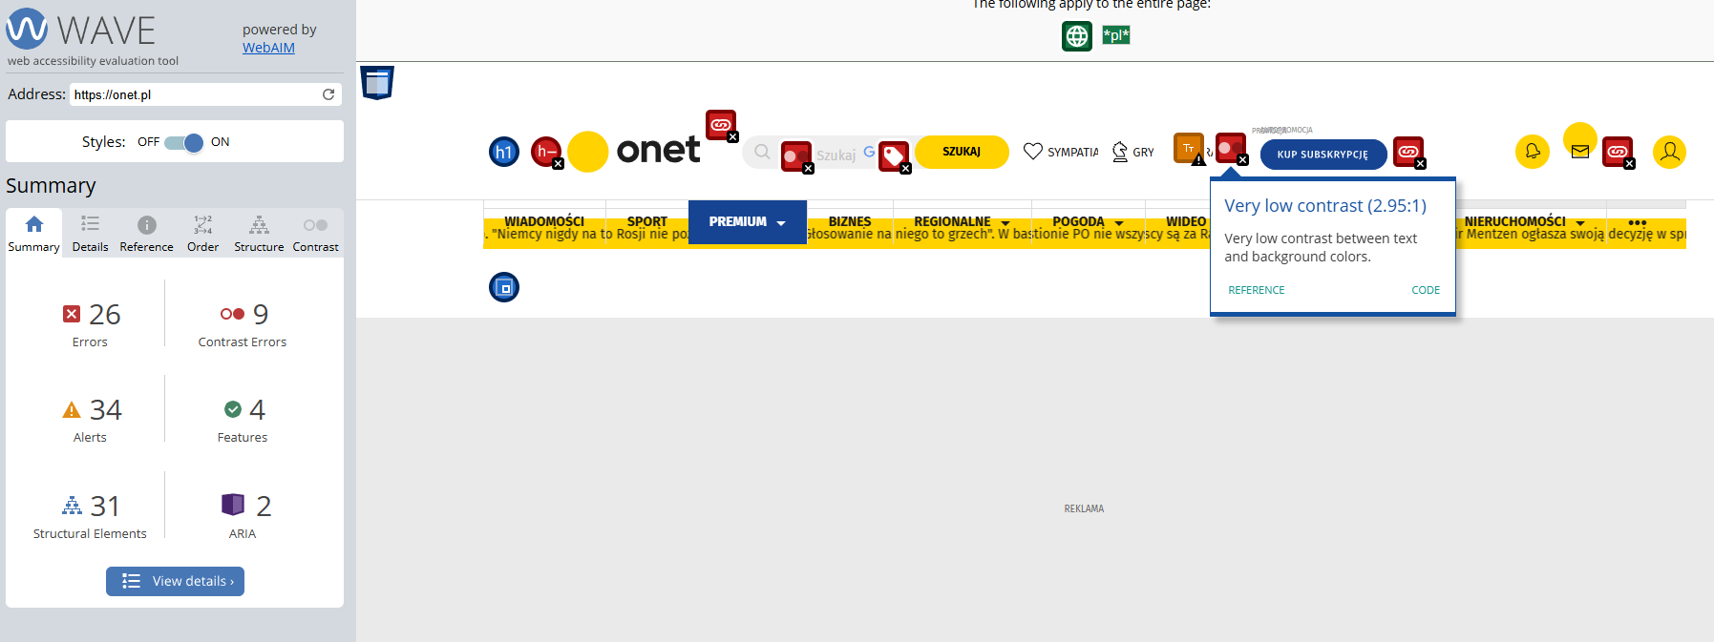The width and height of the screenshot is (1714, 642).
Task: Open the REFERENCE link in the tooltip
Action: click(x=1256, y=290)
